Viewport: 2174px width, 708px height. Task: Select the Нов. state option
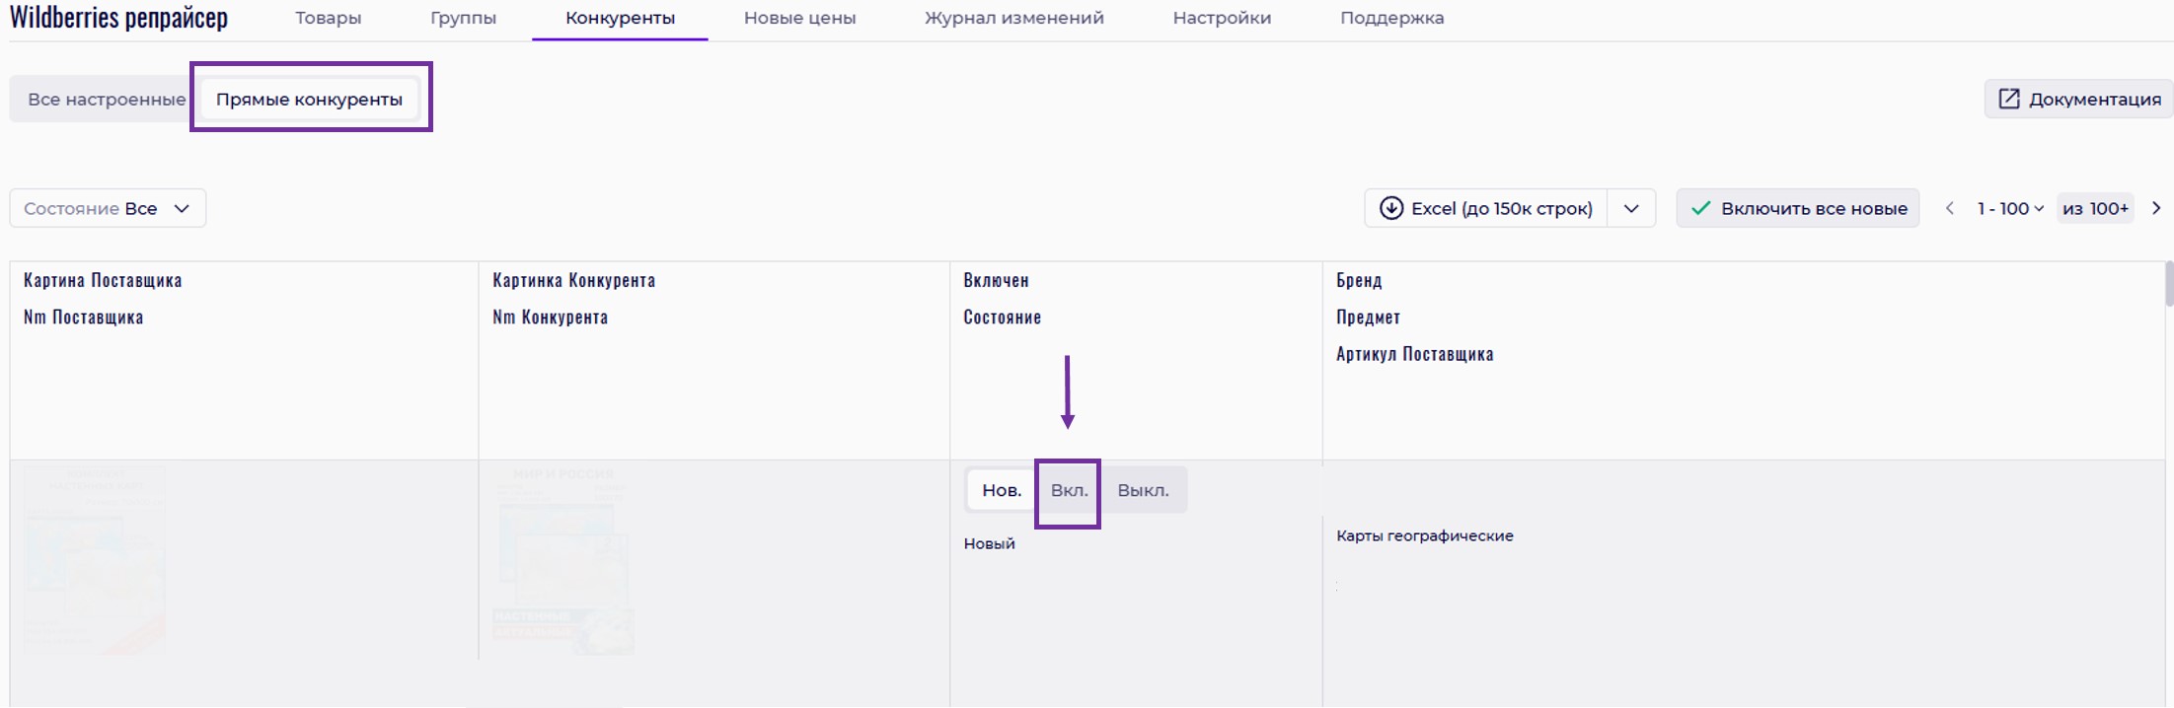point(1001,490)
